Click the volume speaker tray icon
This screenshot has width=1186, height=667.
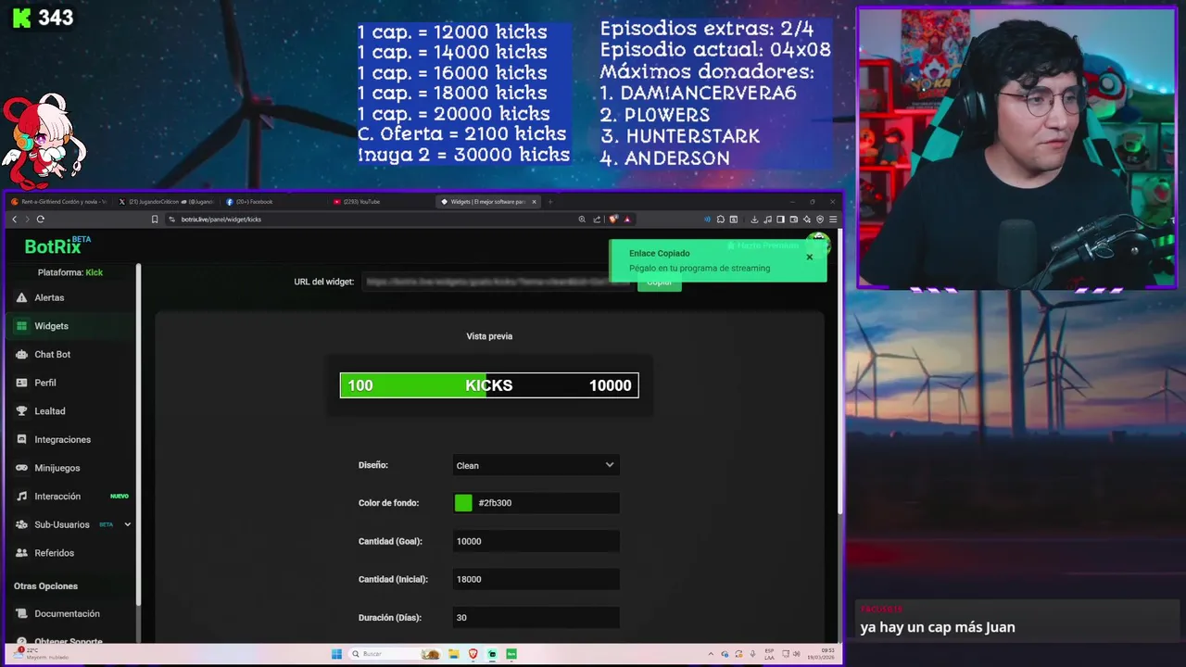pyautogui.click(x=797, y=654)
